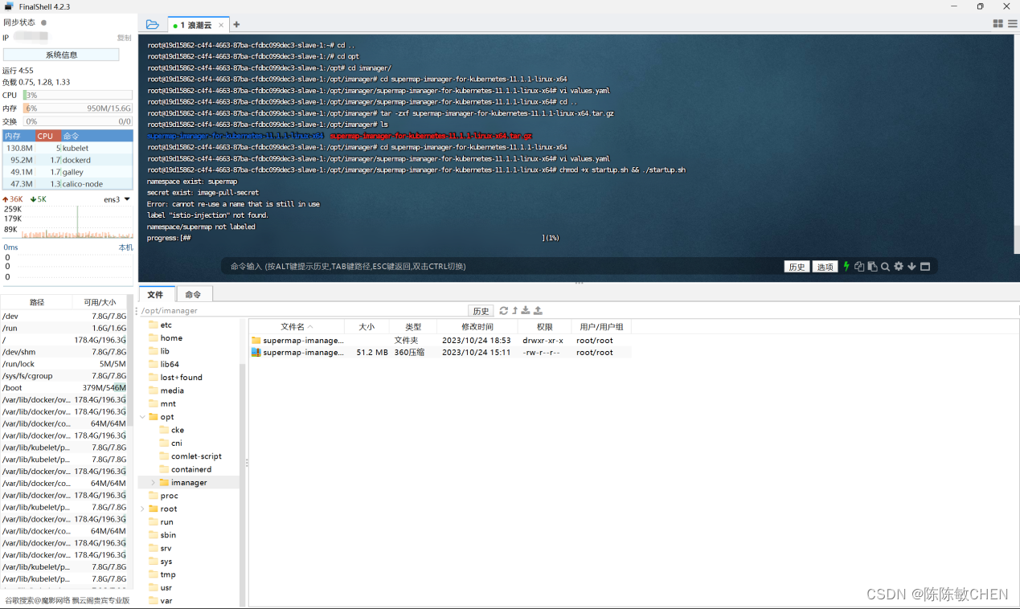This screenshot has width=1020, height=609.
Task: Select the comlet-script folder in tree
Action: pos(190,456)
